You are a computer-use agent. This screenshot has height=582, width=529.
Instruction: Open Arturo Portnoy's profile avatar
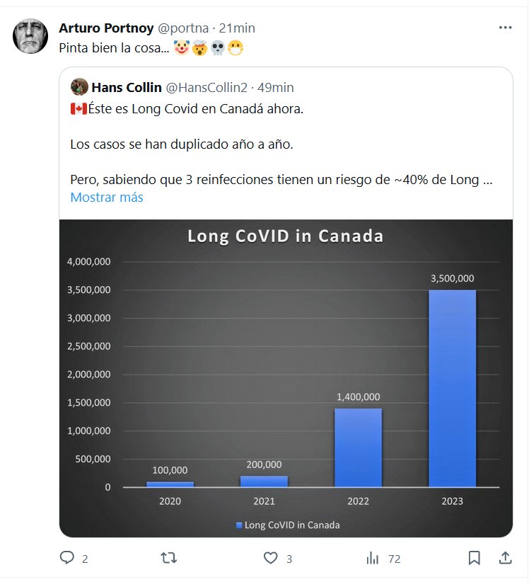coord(30,35)
